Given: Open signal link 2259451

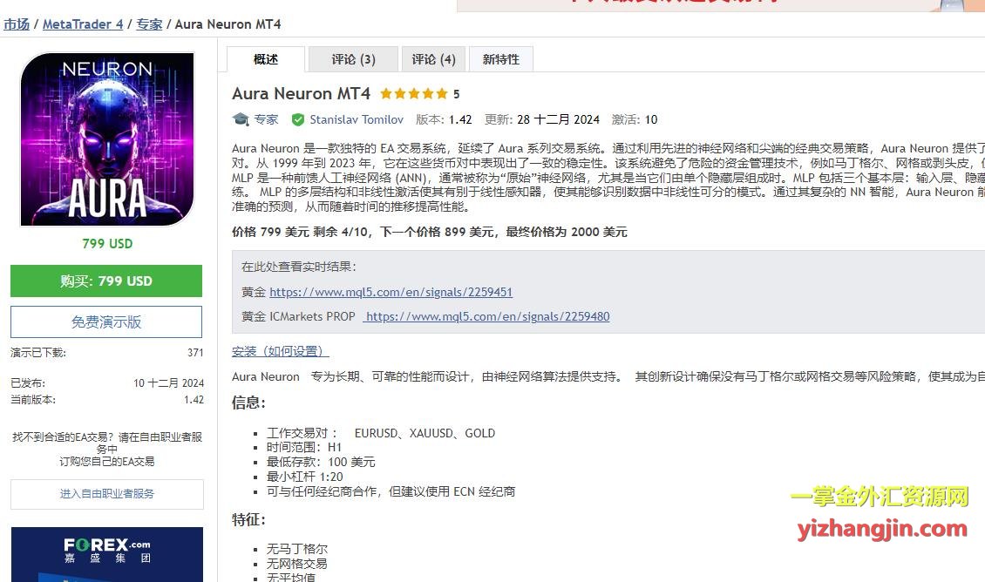Looking at the screenshot, I should click(x=391, y=292).
